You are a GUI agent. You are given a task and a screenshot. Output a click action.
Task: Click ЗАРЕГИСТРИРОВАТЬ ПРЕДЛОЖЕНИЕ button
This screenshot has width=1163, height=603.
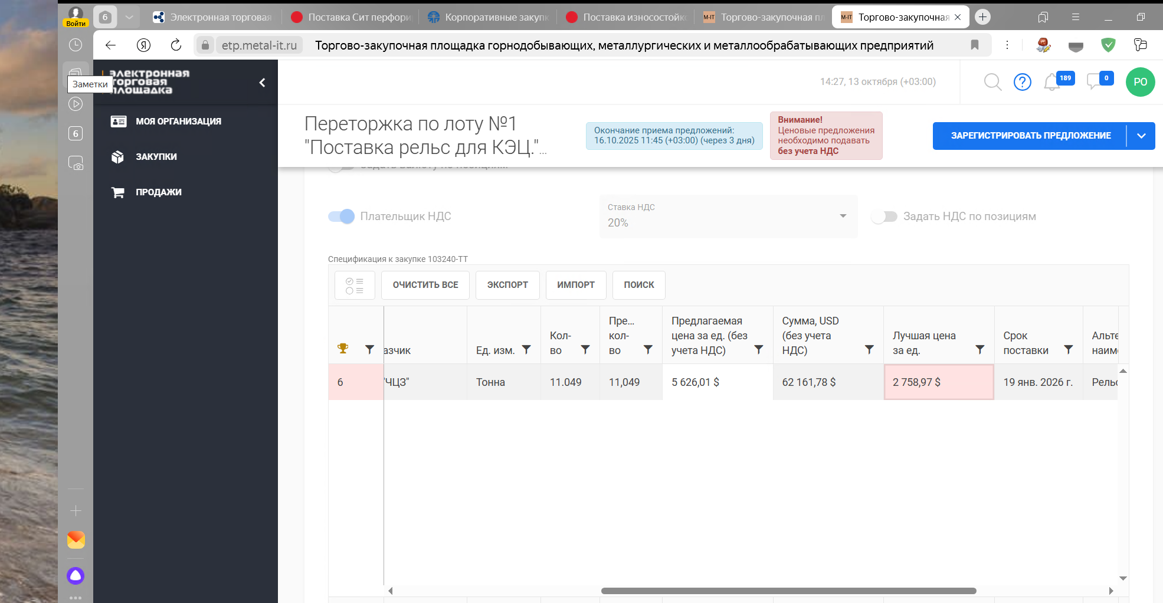[x=1030, y=136]
